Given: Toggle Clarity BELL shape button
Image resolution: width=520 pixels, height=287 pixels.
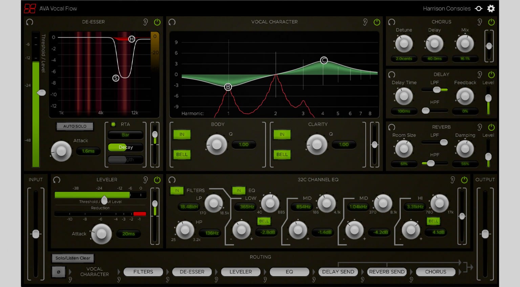Looking at the screenshot, I should 282,154.
